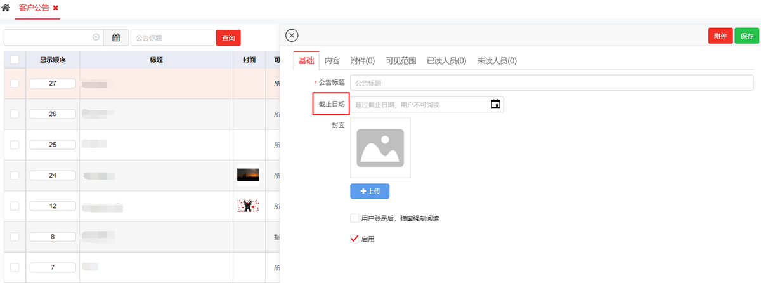
Task: Click the cover thumbnail in row 12
Action: point(248,206)
